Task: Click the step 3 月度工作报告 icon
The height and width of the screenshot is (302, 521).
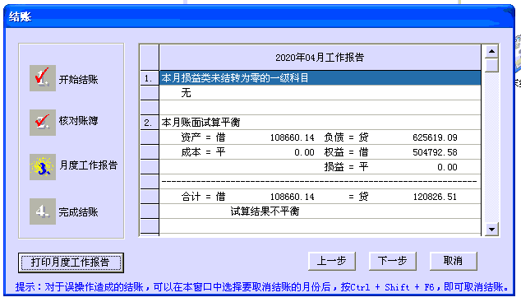Action: point(43,167)
